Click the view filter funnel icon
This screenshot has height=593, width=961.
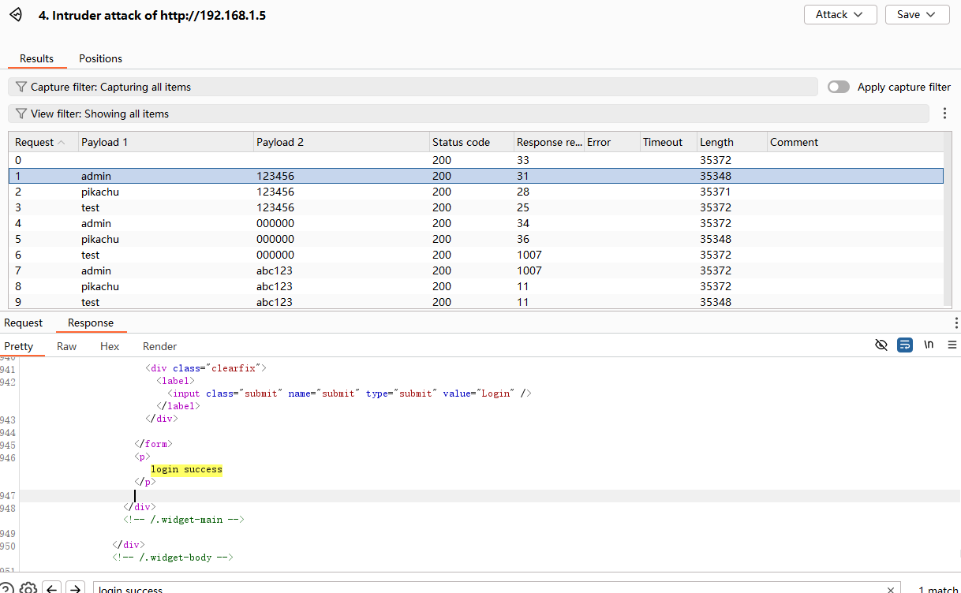pyautogui.click(x=21, y=114)
